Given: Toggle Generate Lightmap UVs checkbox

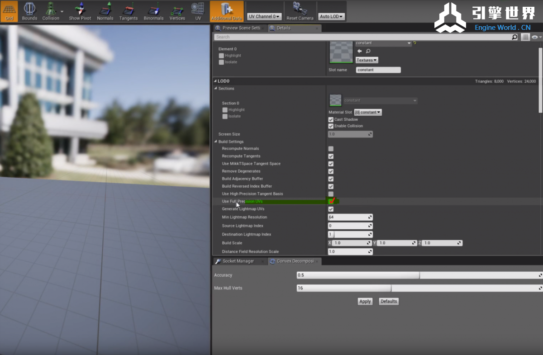Looking at the screenshot, I should (x=331, y=209).
